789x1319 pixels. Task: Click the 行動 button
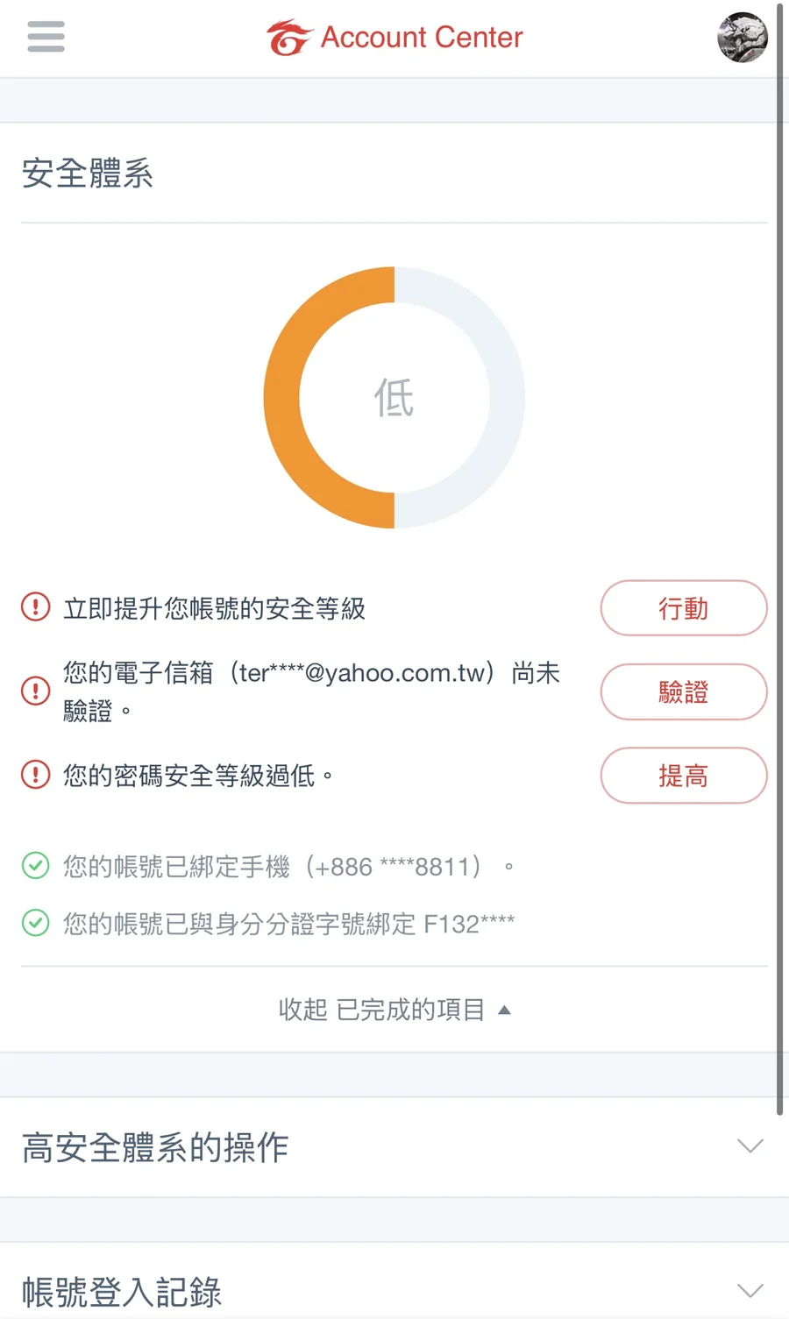684,607
